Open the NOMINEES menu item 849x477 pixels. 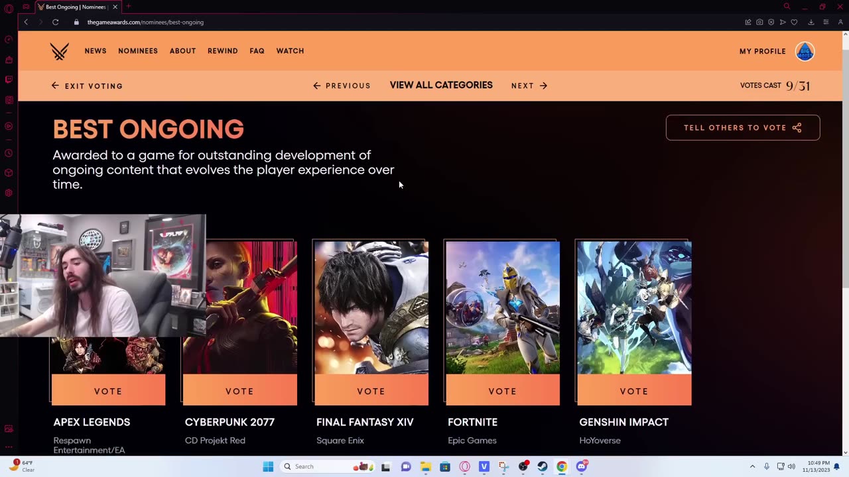(138, 51)
